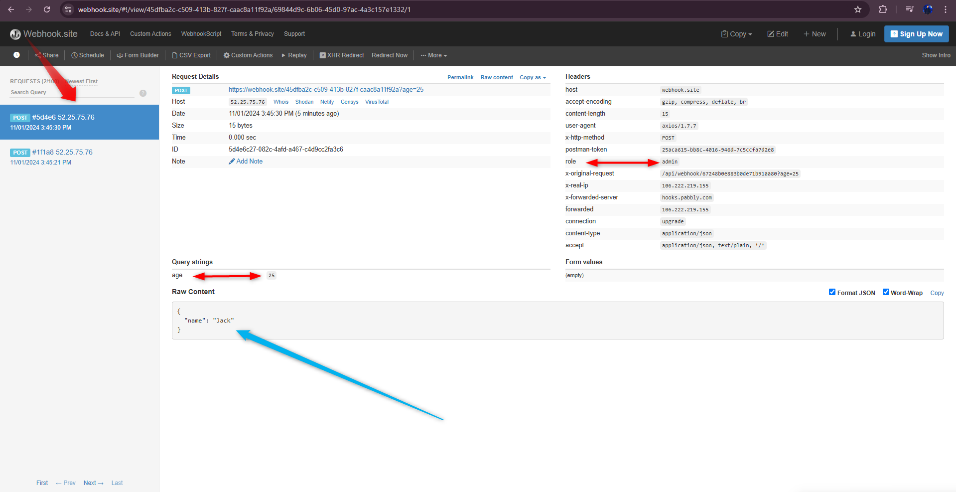Open the Search Query help icon
The height and width of the screenshot is (492, 956).
tap(143, 93)
